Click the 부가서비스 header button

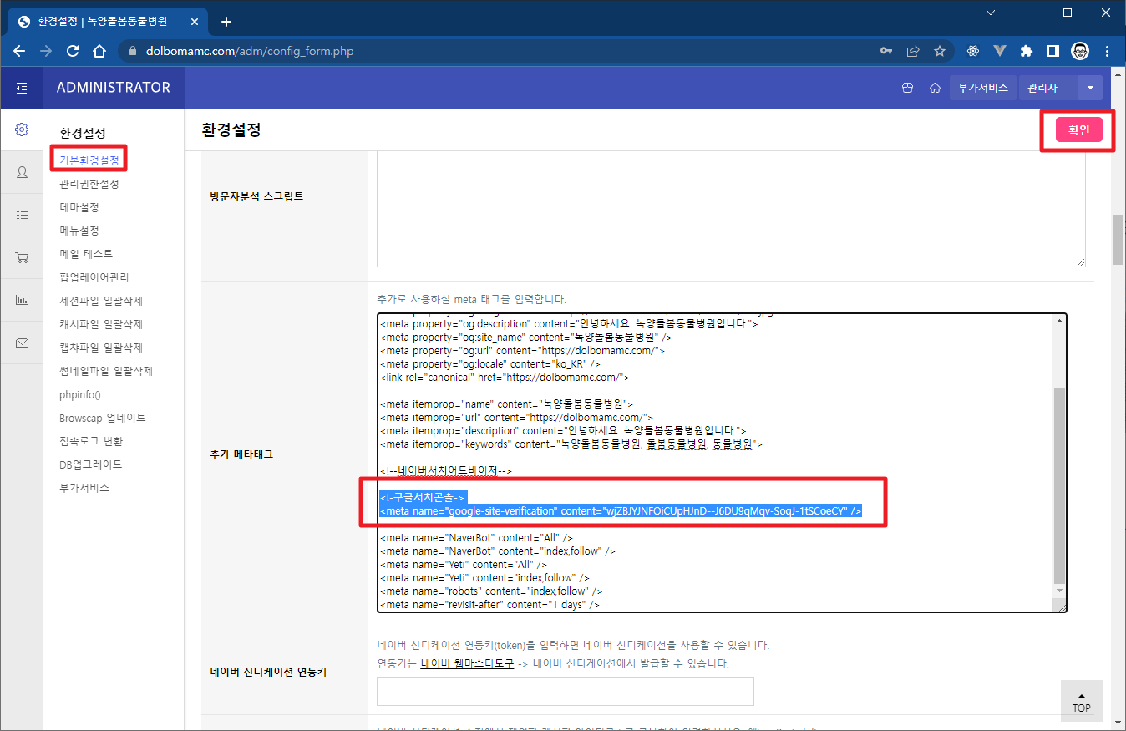[x=982, y=88]
